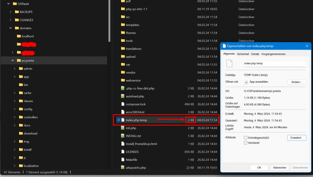This screenshot has width=313, height=177.
Task: Click the error500.html file icon
Action: 123,112
